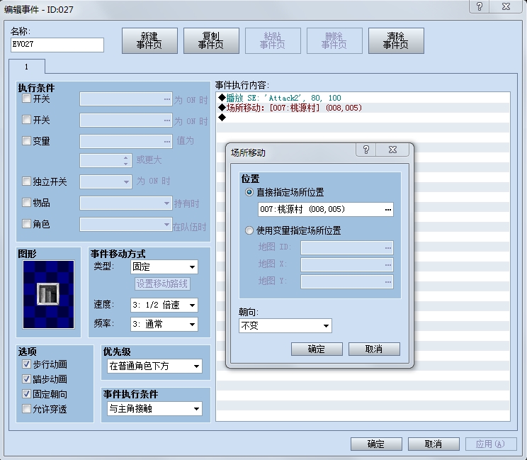Click 确定 at the bottom of 编辑事件 window

pos(376,444)
